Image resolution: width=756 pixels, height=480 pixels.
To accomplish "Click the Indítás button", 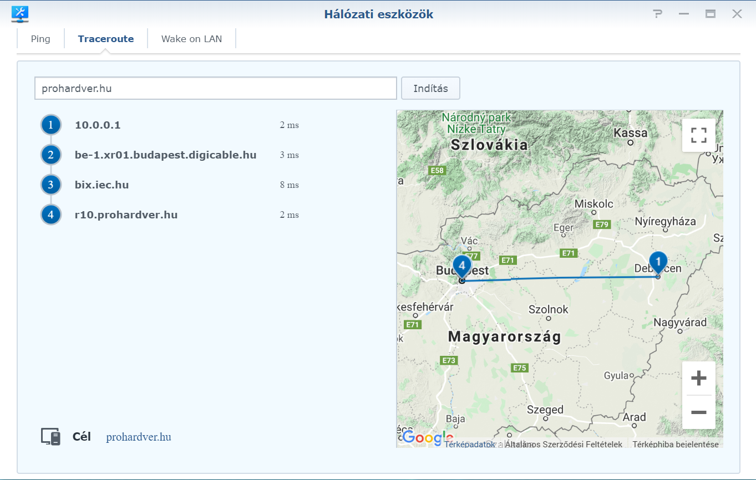I will [430, 88].
